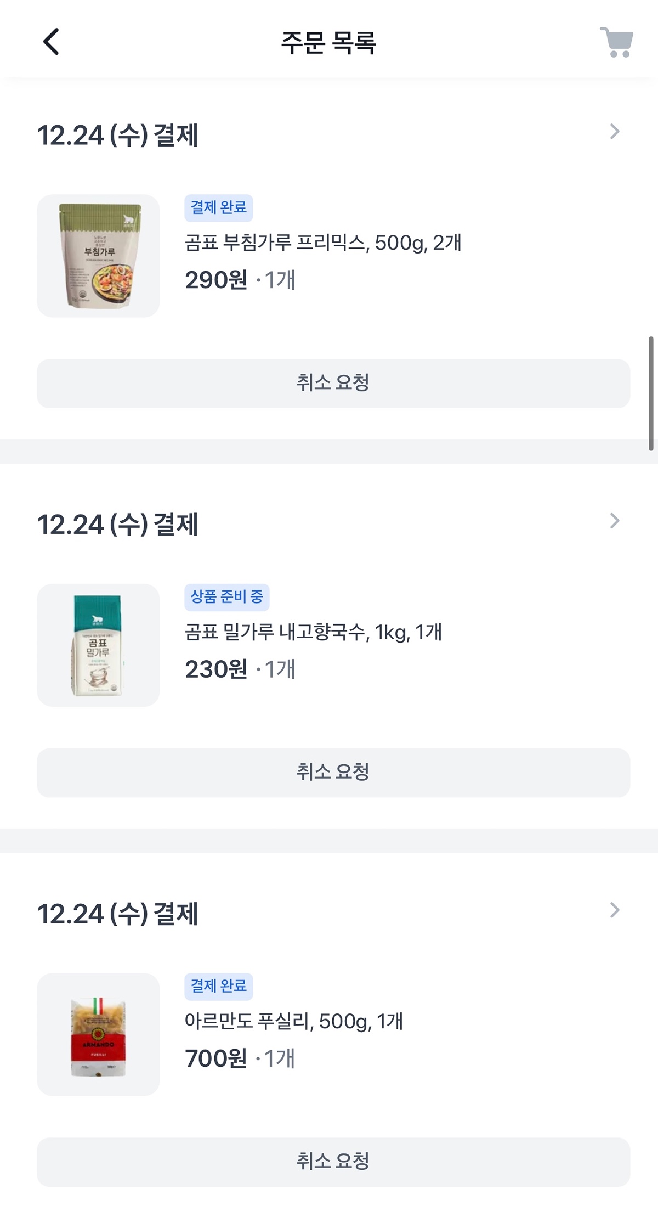Expand the 밀가루 내고향국수 order chevron
Screen dimensions: 658x1211
(x=614, y=521)
